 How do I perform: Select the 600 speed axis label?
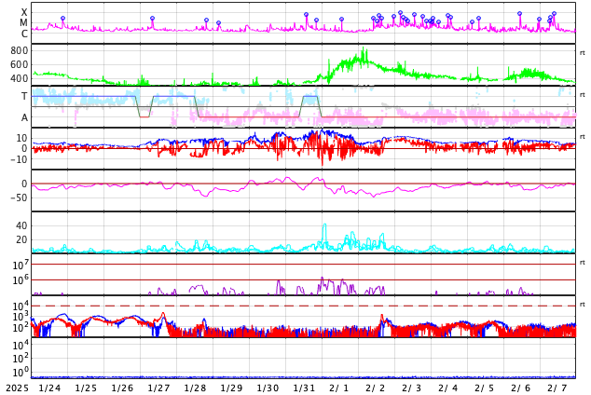coord(20,64)
